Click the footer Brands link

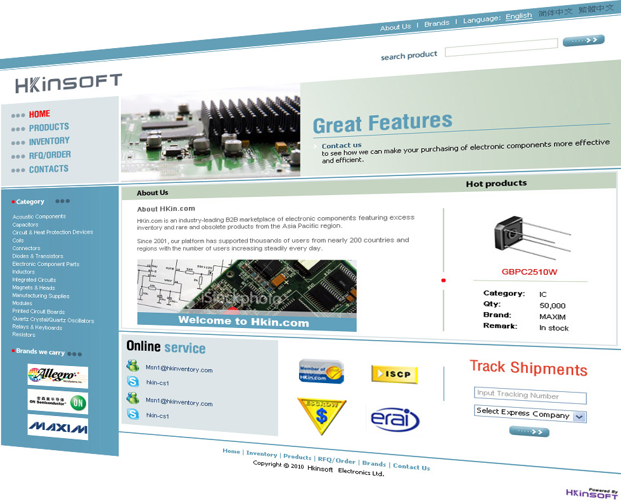click(375, 463)
